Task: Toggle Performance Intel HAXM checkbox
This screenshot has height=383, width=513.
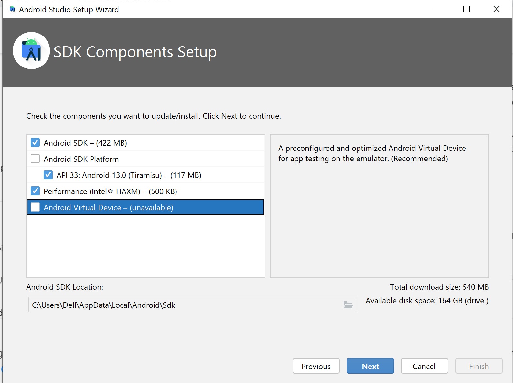Action: (35, 191)
